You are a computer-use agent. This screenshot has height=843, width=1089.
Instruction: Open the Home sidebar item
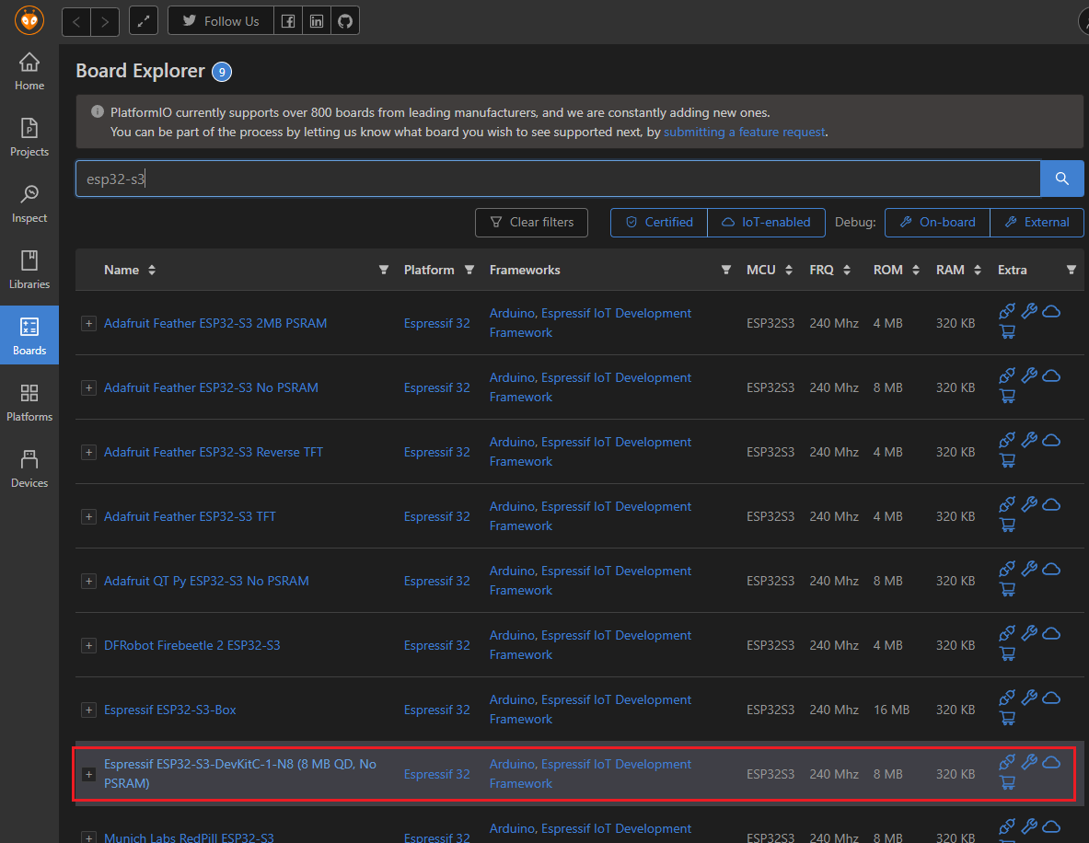(x=29, y=71)
